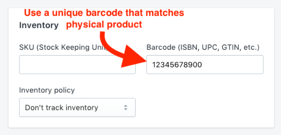Click the SKU input field
Image resolution: width=281 pixels, height=135 pixels.
click(x=77, y=65)
